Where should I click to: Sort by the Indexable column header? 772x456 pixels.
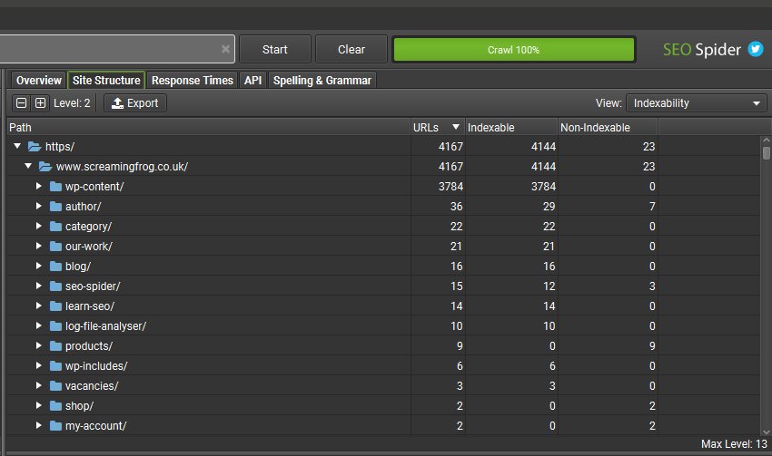(511, 127)
